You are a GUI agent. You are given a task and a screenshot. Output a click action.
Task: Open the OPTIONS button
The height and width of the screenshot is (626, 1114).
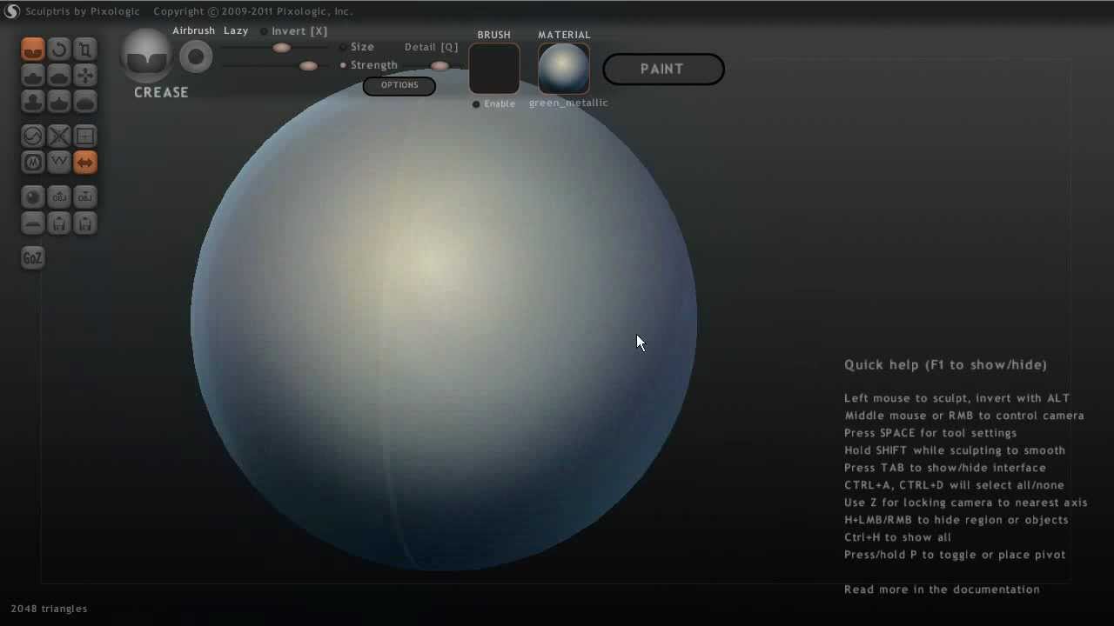(399, 85)
